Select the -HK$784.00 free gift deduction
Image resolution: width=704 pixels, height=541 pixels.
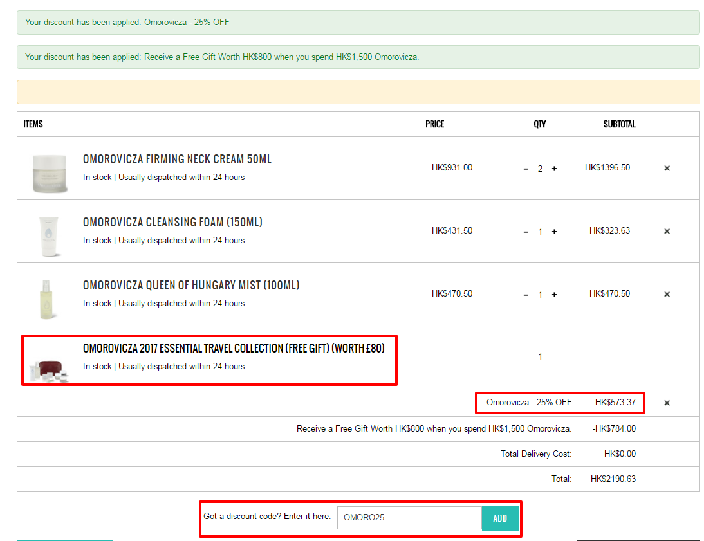coord(614,429)
